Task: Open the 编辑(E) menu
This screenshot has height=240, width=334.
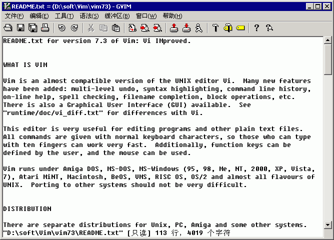Action: pos(39,16)
